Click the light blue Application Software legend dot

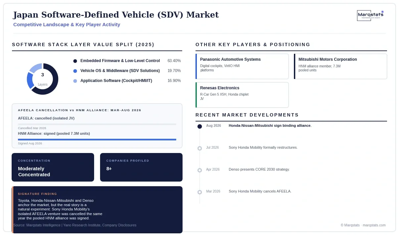(x=75, y=81)
